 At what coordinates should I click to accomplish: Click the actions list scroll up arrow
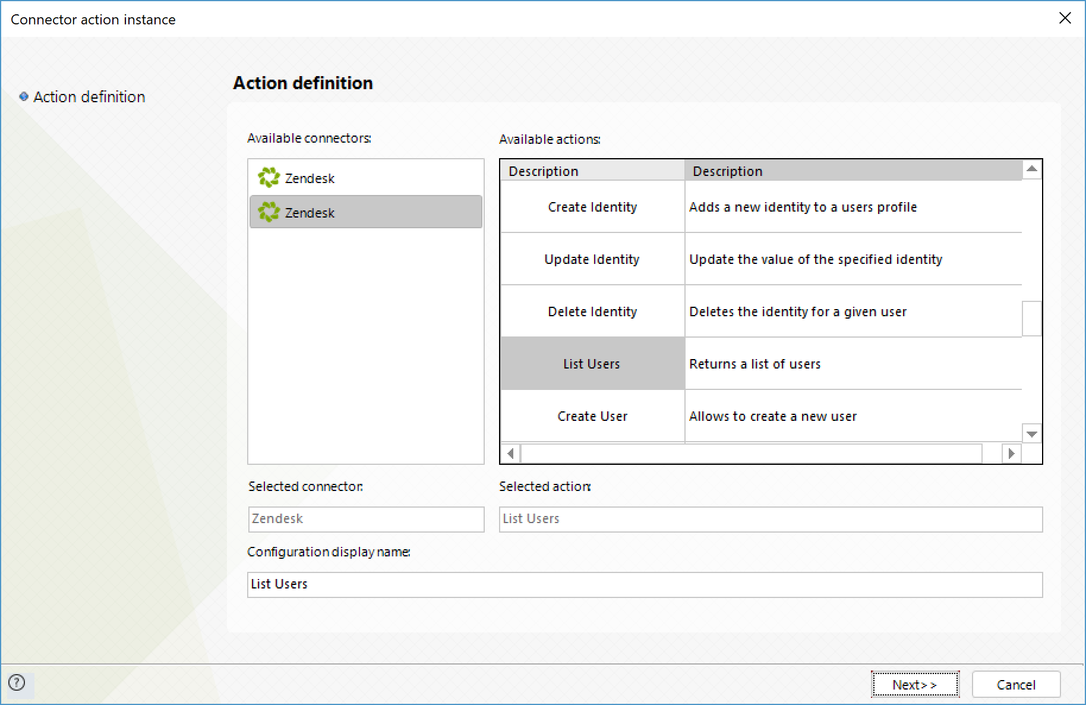tap(1032, 169)
